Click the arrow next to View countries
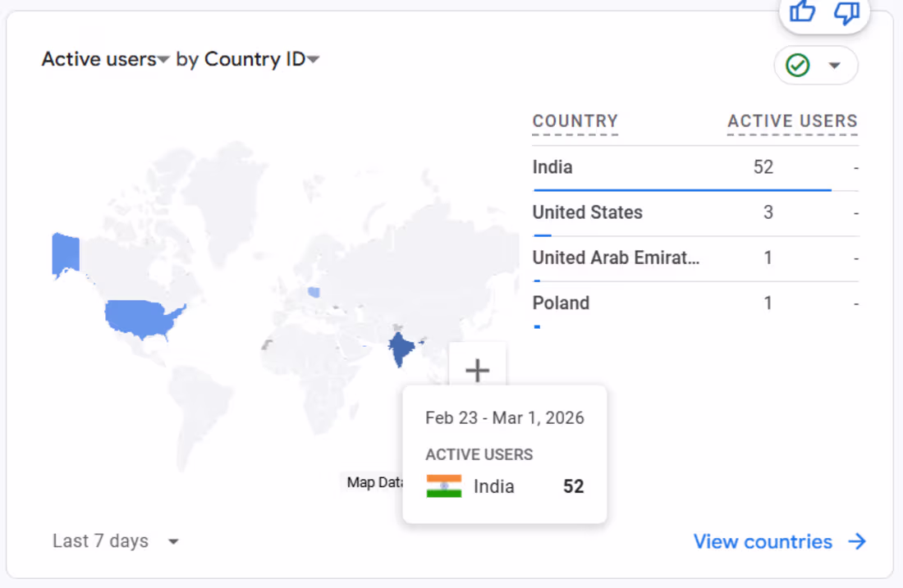The image size is (903, 588). [857, 541]
